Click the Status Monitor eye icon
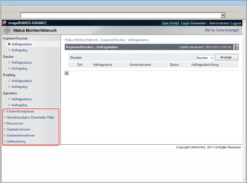 tap(7, 30)
